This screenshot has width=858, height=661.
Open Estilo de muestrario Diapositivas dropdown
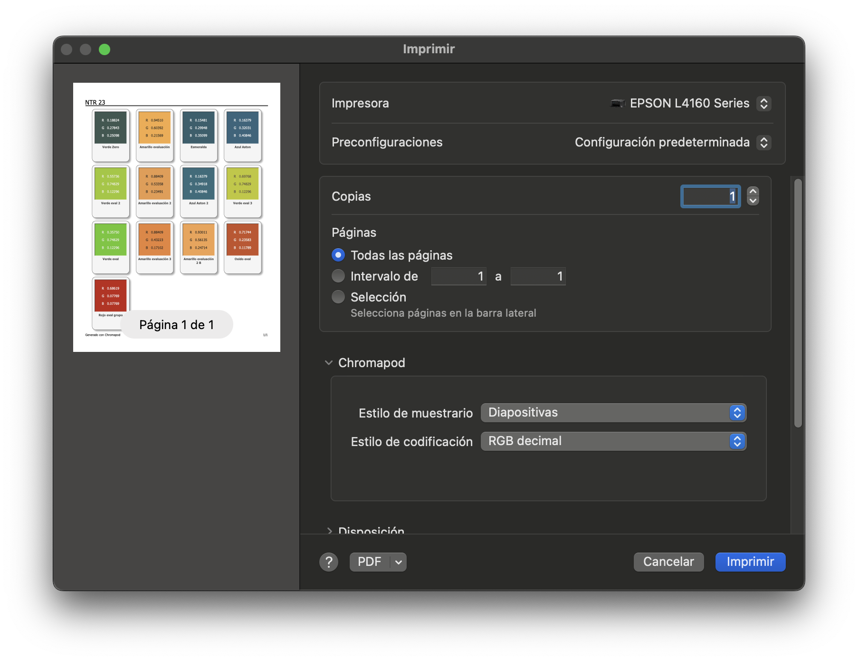[x=613, y=413]
